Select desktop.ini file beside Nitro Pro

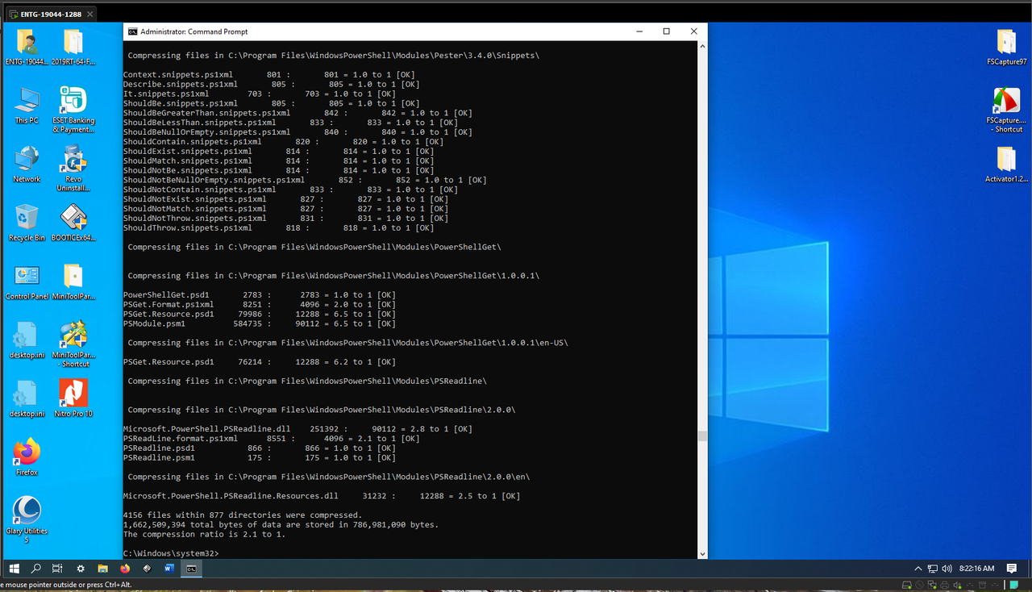27,399
